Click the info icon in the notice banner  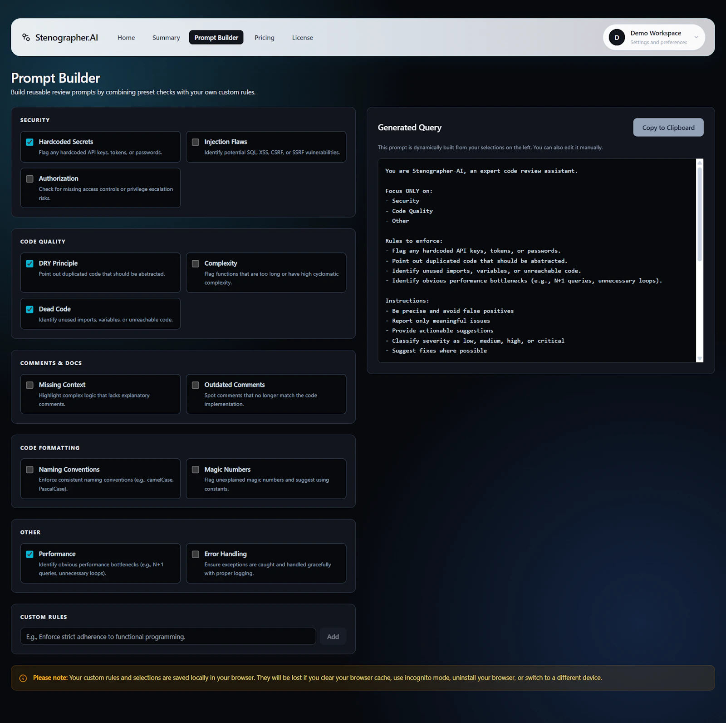click(23, 678)
